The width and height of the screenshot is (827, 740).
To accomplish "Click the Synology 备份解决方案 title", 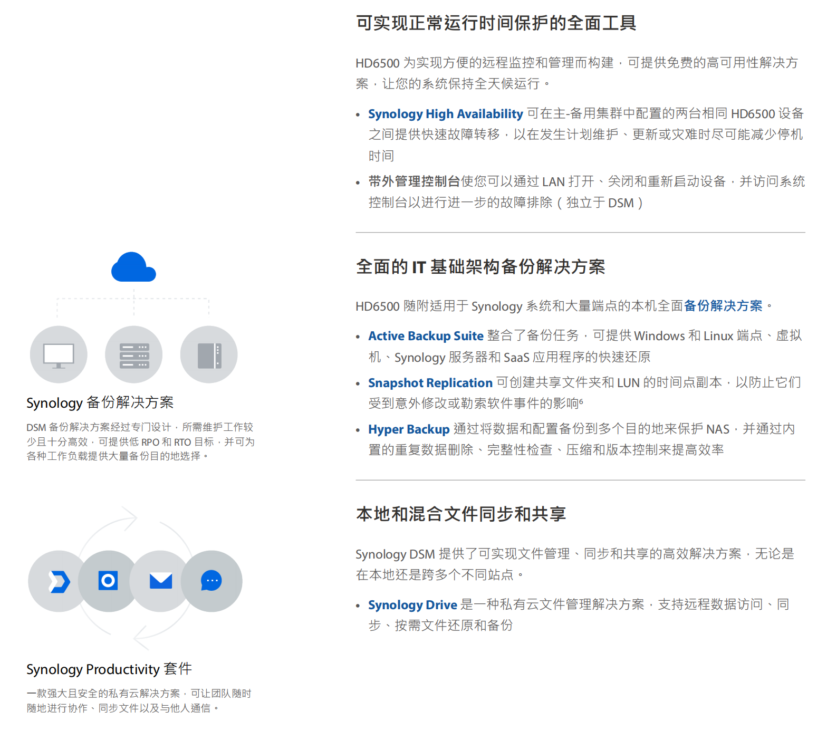I will pyautogui.click(x=100, y=403).
